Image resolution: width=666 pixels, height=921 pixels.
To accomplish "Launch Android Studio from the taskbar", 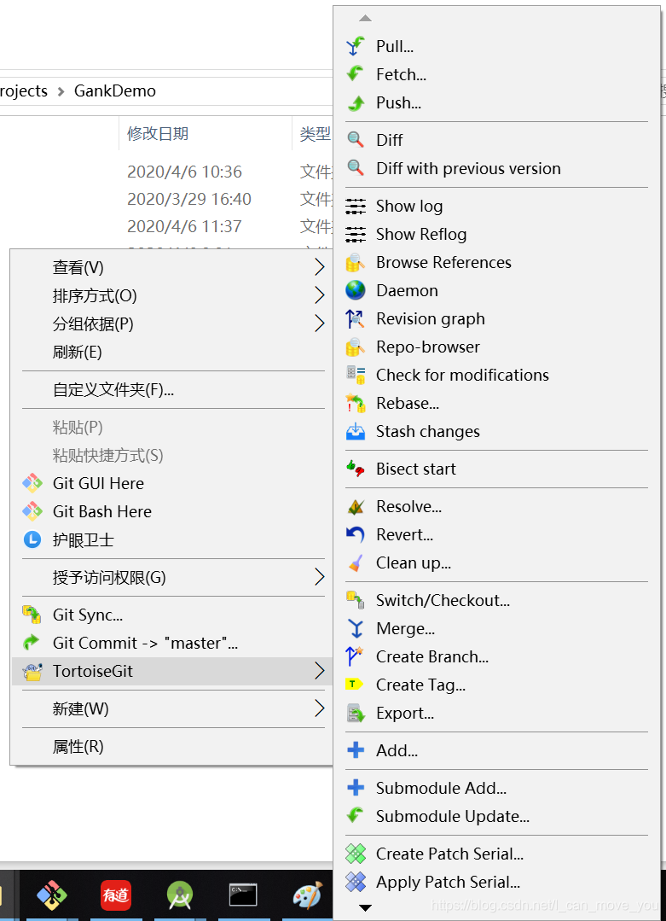I will (x=179, y=893).
